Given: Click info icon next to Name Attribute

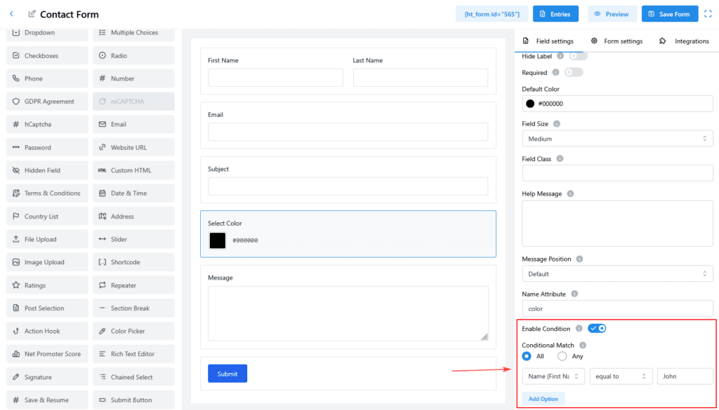Looking at the screenshot, I should [574, 294].
